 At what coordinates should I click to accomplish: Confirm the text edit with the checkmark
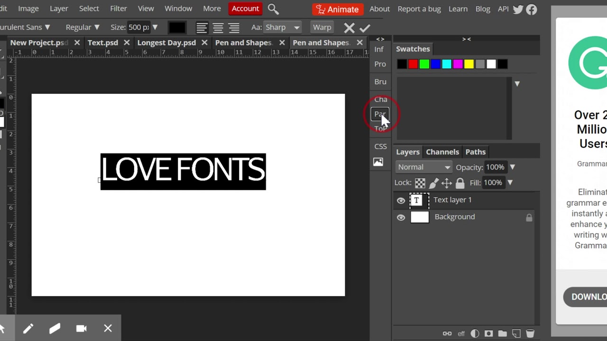[x=365, y=28]
